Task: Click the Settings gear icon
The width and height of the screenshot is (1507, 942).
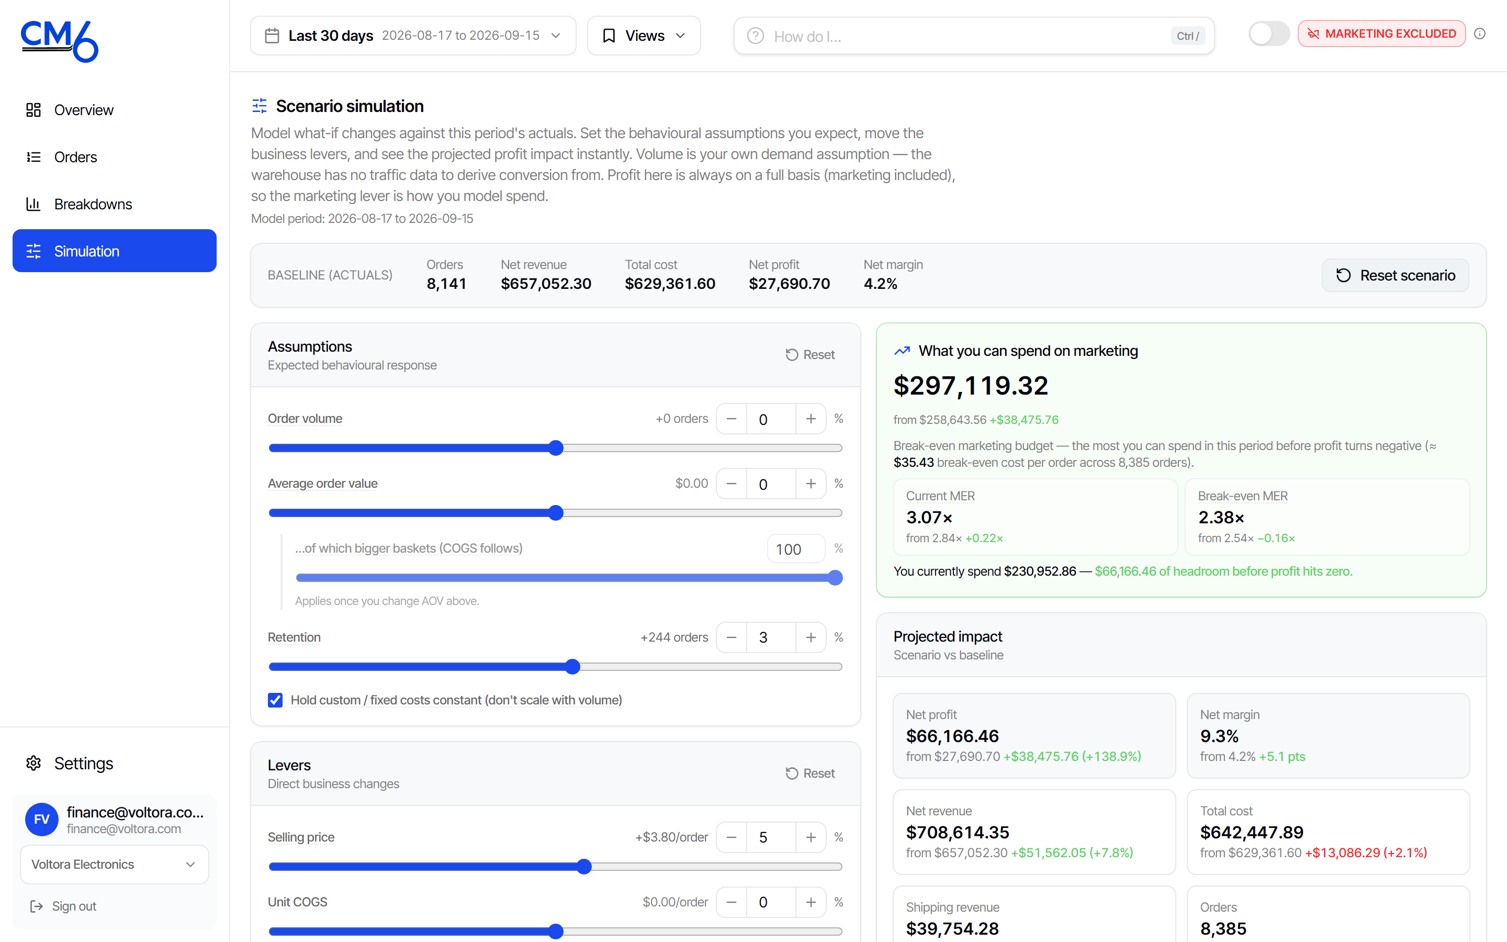Action: pos(33,763)
